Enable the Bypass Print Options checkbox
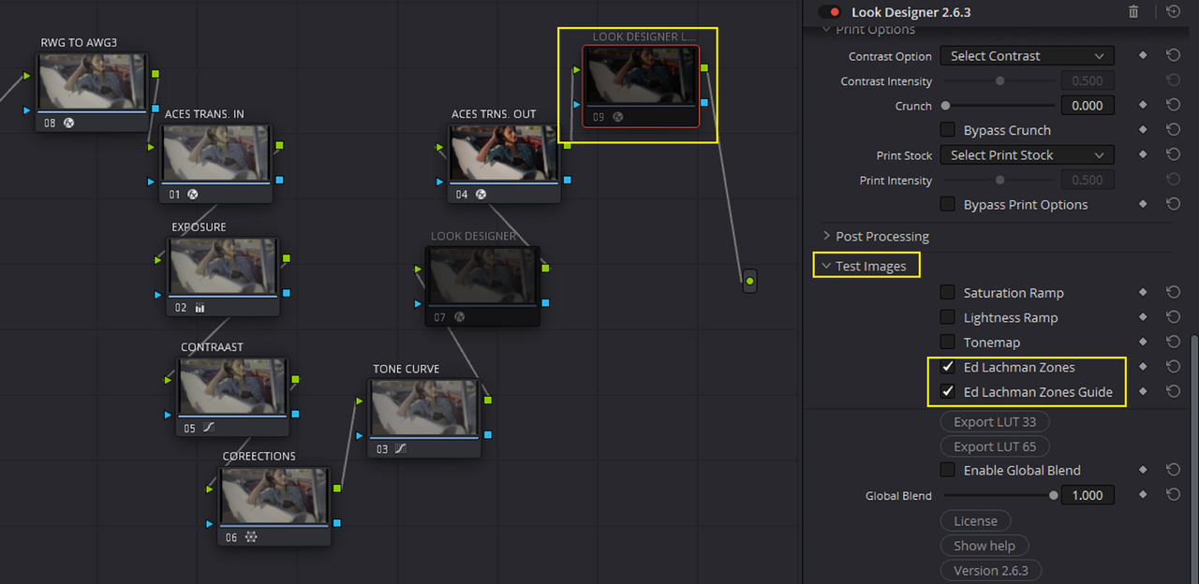This screenshot has width=1199, height=584. tap(948, 204)
